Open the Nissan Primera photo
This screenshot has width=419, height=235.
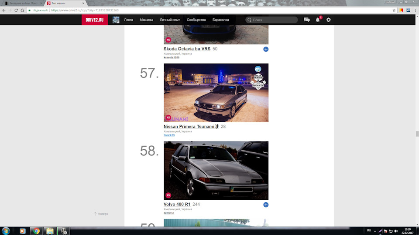pyautogui.click(x=216, y=93)
